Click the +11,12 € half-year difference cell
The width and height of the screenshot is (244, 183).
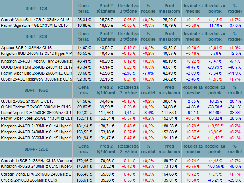[215, 138]
